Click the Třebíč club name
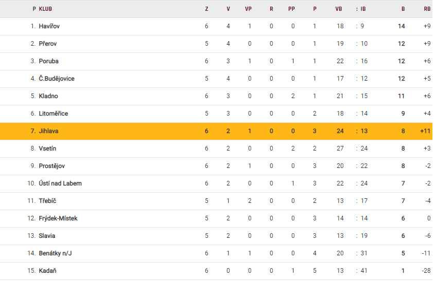 (x=47, y=201)
